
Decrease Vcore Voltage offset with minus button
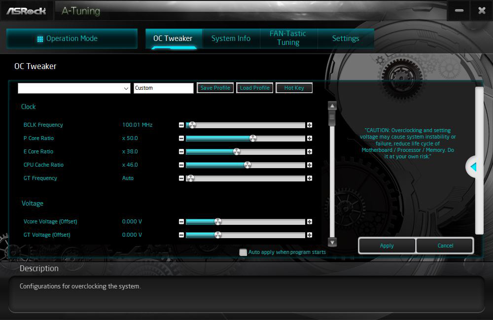click(x=181, y=221)
